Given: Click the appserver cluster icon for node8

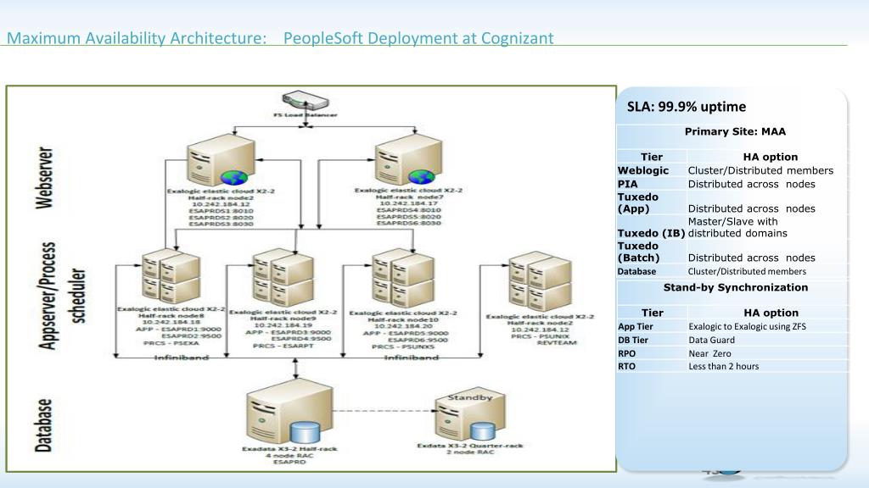Looking at the screenshot, I should 171,276.
